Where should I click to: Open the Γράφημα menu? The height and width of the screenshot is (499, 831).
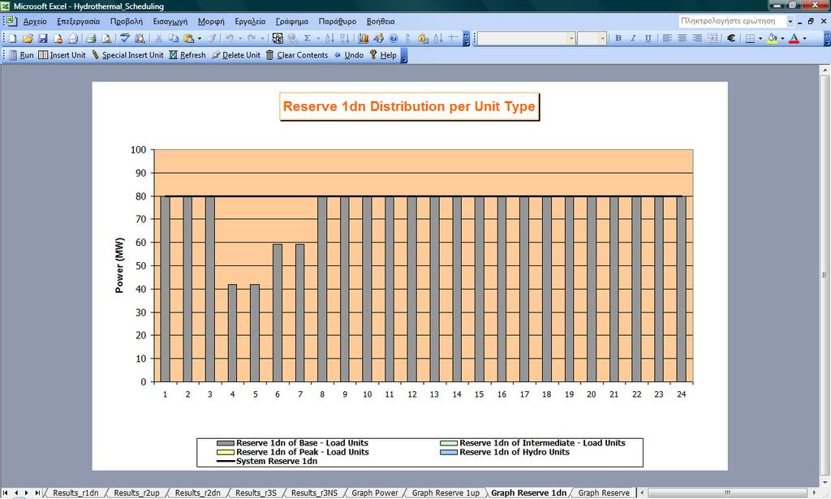coord(292,21)
